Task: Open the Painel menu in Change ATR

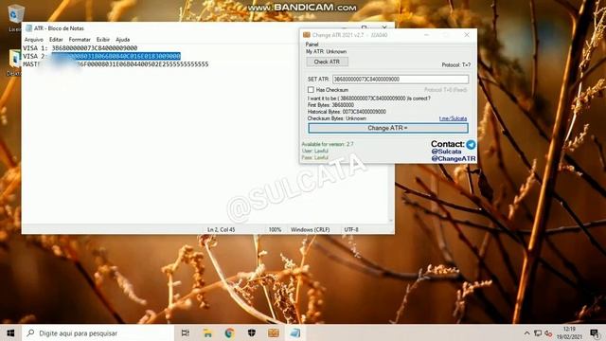Action: pos(312,45)
